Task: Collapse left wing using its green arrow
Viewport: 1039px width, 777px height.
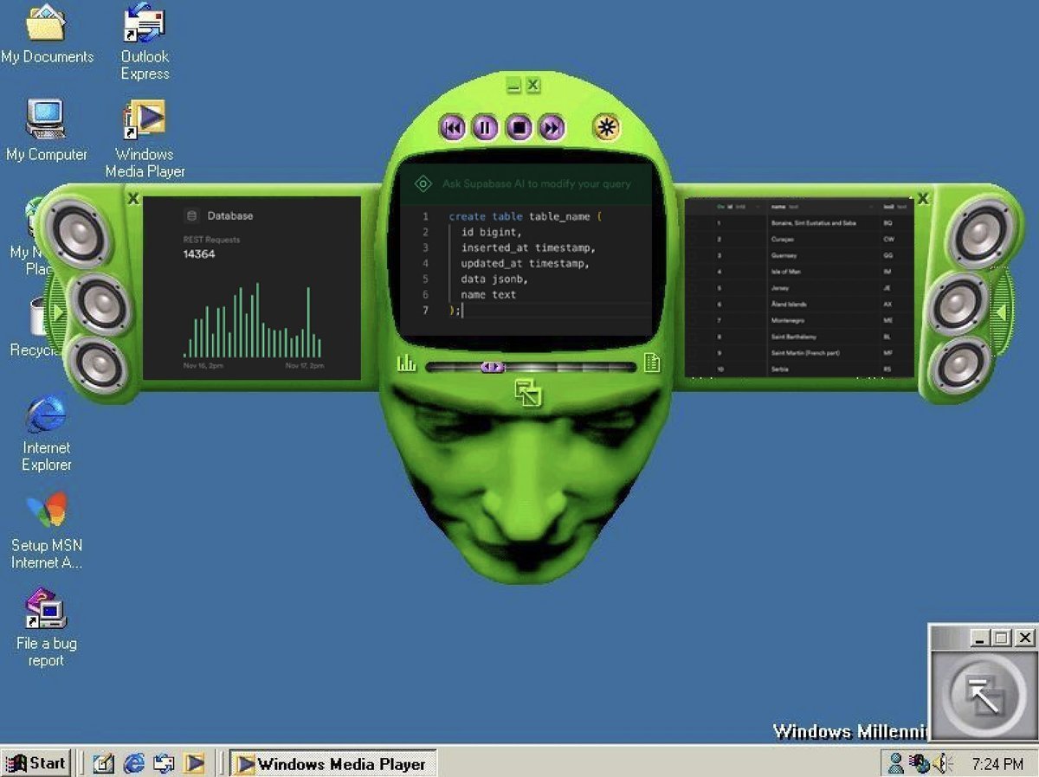Action: [57, 311]
